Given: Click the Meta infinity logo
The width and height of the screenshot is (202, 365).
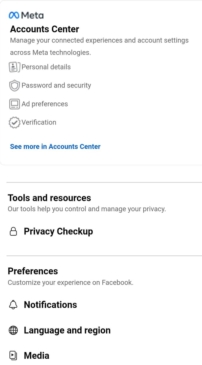Looking at the screenshot, I should 15,15.
